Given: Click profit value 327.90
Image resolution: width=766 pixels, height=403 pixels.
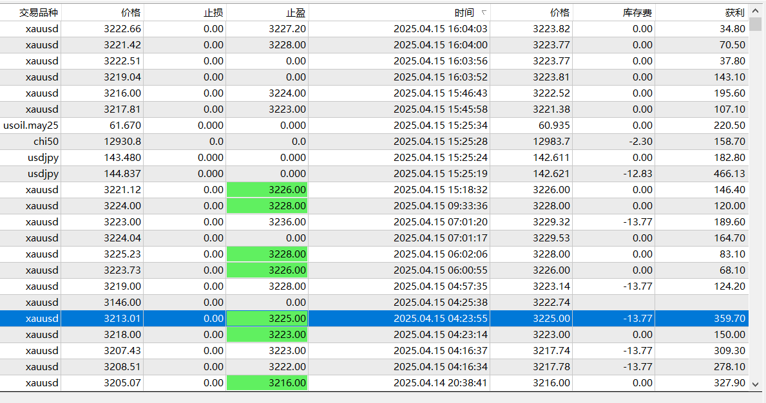Looking at the screenshot, I should (729, 383).
